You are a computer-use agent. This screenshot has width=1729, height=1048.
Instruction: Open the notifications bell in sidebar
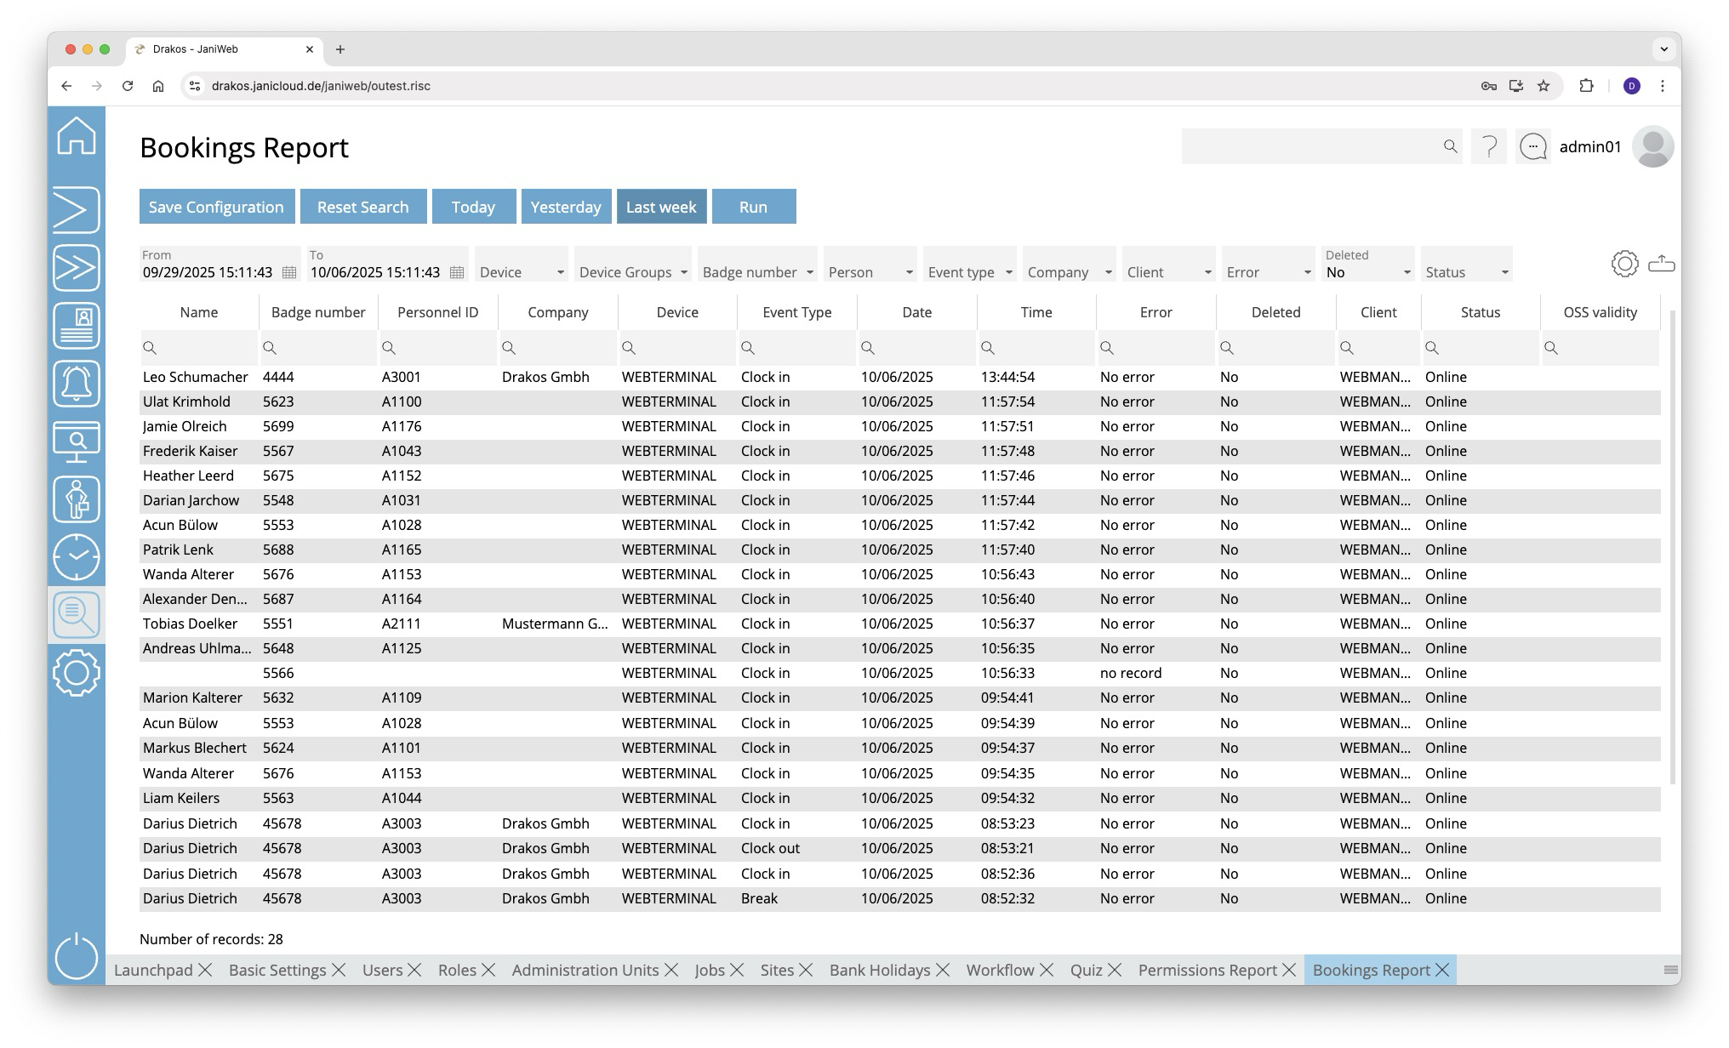click(77, 384)
